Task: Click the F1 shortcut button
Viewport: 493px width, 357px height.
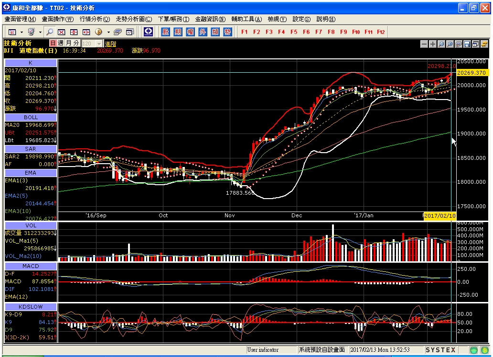Action: point(244,32)
